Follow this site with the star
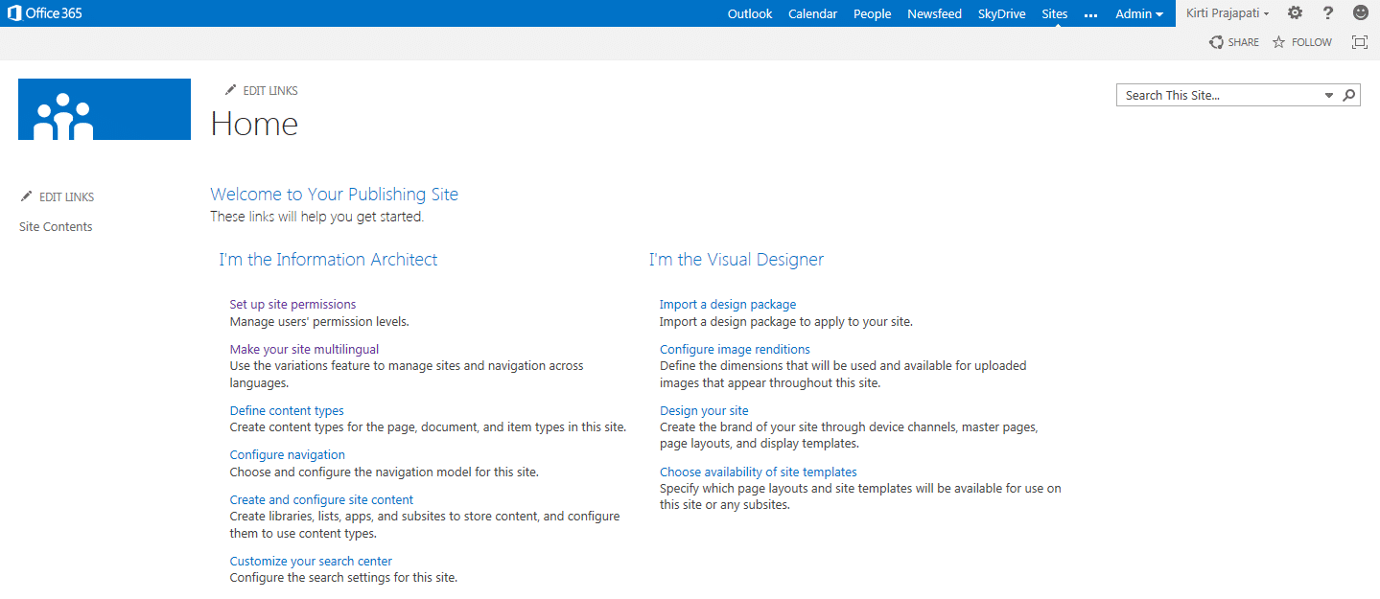 [x=1301, y=42]
